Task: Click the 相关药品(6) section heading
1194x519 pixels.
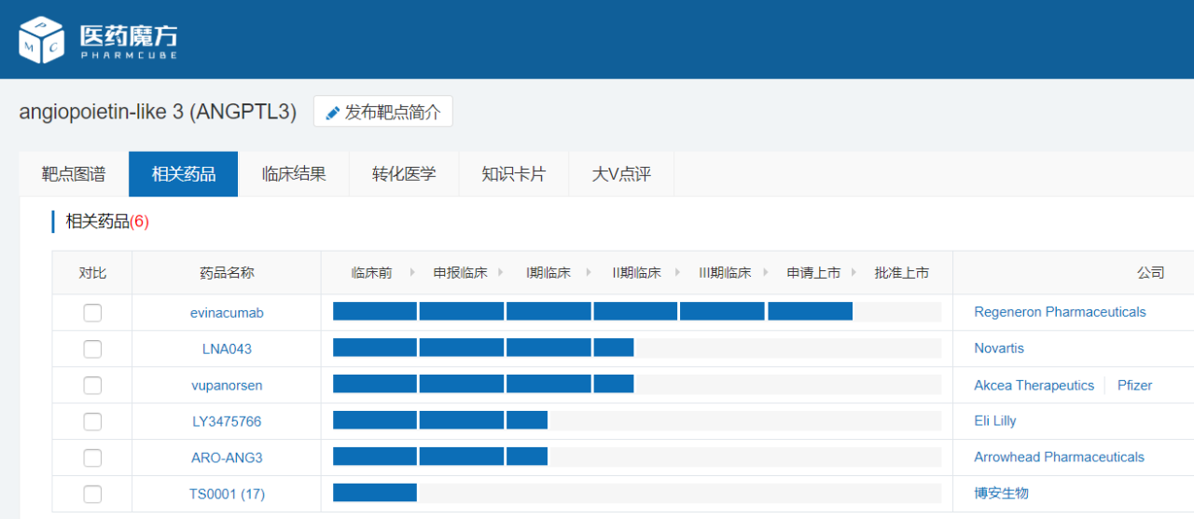Action: (107, 222)
